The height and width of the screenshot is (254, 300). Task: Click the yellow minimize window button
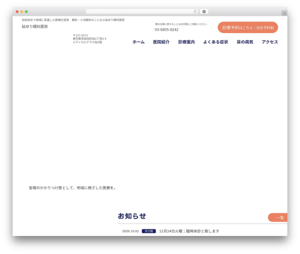tap(22, 11)
